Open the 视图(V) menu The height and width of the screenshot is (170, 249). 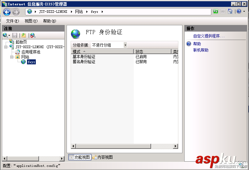pyautogui.click(x=31, y=21)
